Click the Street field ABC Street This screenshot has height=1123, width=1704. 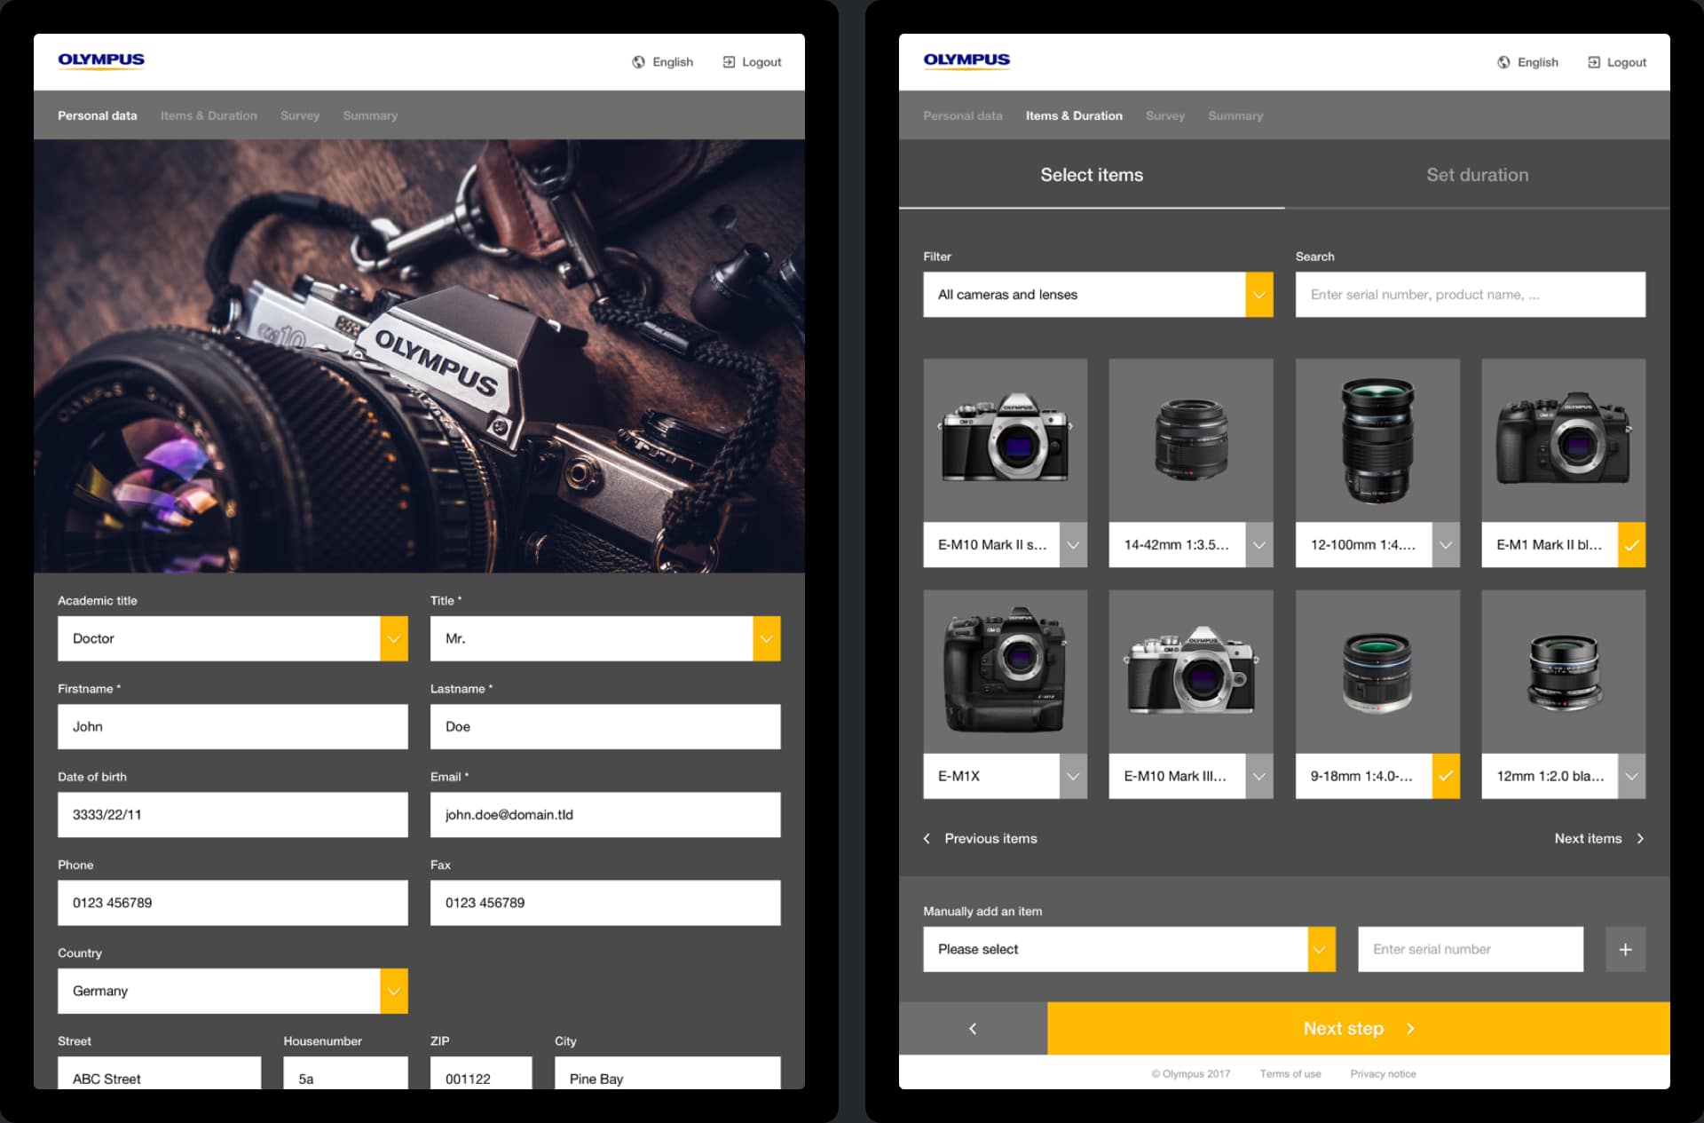[x=159, y=1073]
